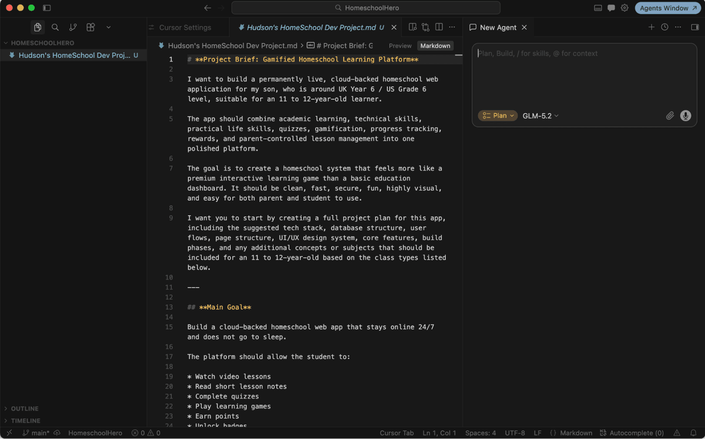Change encoding via UTF-8

pos(515,433)
